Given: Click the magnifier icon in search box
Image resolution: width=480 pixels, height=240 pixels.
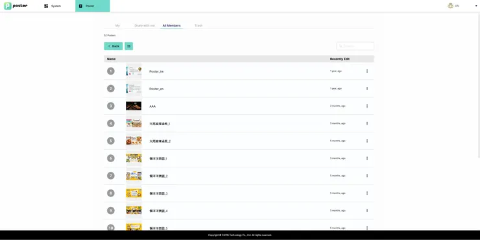Looking at the screenshot, I should (341, 46).
